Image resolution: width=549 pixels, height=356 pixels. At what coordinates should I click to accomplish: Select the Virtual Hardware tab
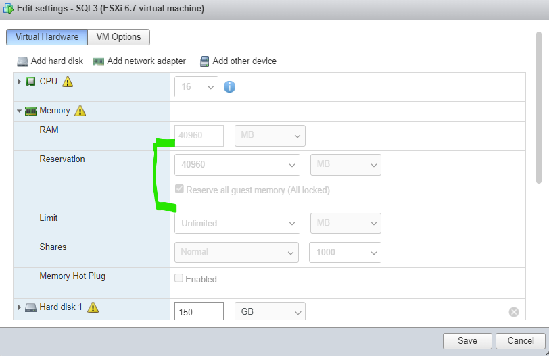click(x=47, y=37)
